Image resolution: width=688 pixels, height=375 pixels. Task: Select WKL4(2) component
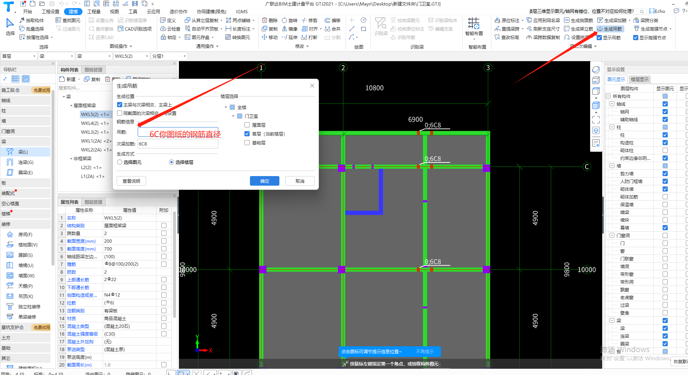95,123
